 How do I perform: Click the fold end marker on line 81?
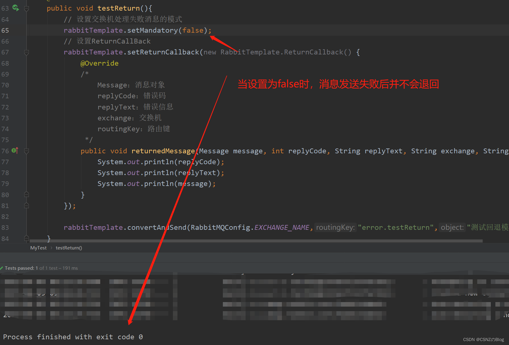(26, 206)
